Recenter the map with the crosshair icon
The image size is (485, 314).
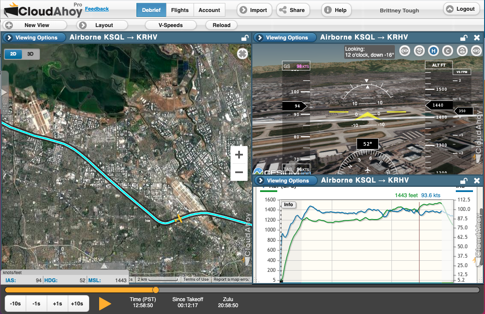tap(242, 54)
